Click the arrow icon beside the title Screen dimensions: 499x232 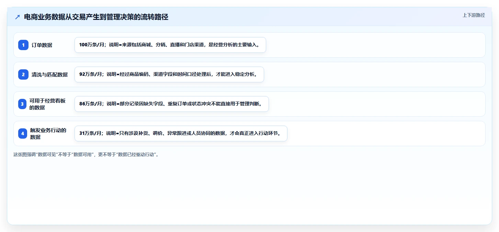pyautogui.click(x=18, y=17)
